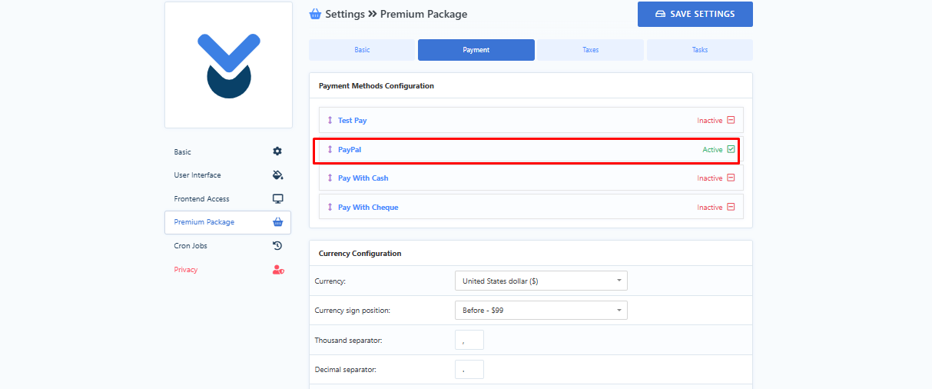Open Privacy settings in sidebar
Image resolution: width=932 pixels, height=389 pixels.
pos(228,270)
